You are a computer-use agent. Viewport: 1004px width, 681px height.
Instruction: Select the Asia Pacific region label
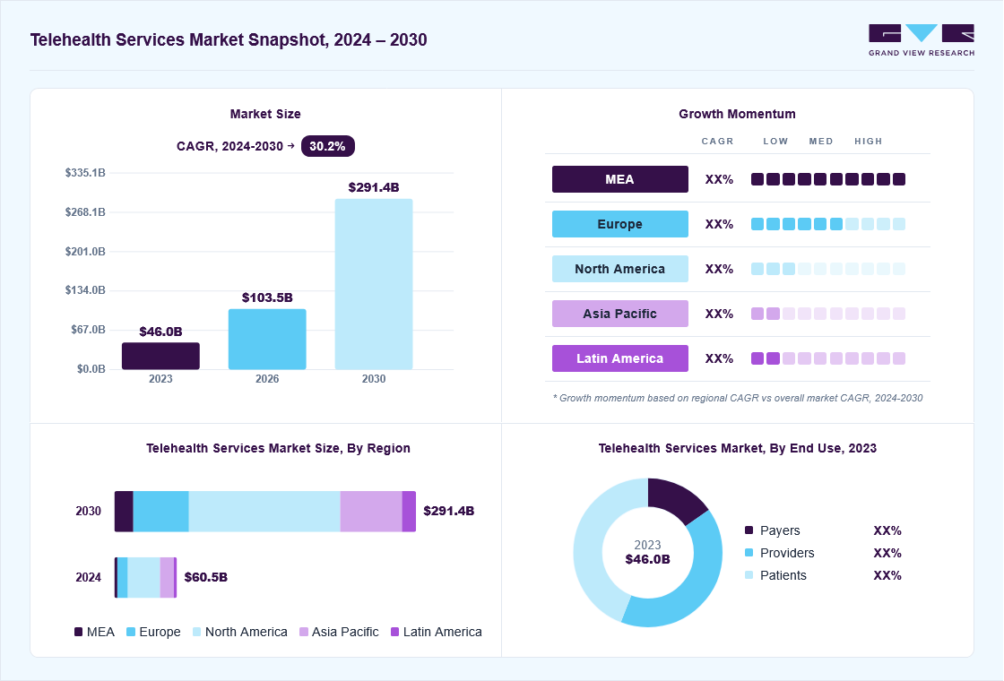[x=619, y=314]
